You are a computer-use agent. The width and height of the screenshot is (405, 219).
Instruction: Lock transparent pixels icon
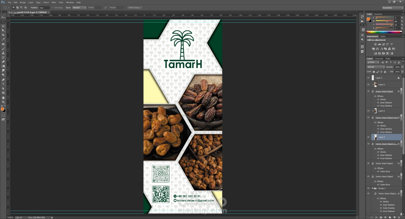pos(374,72)
